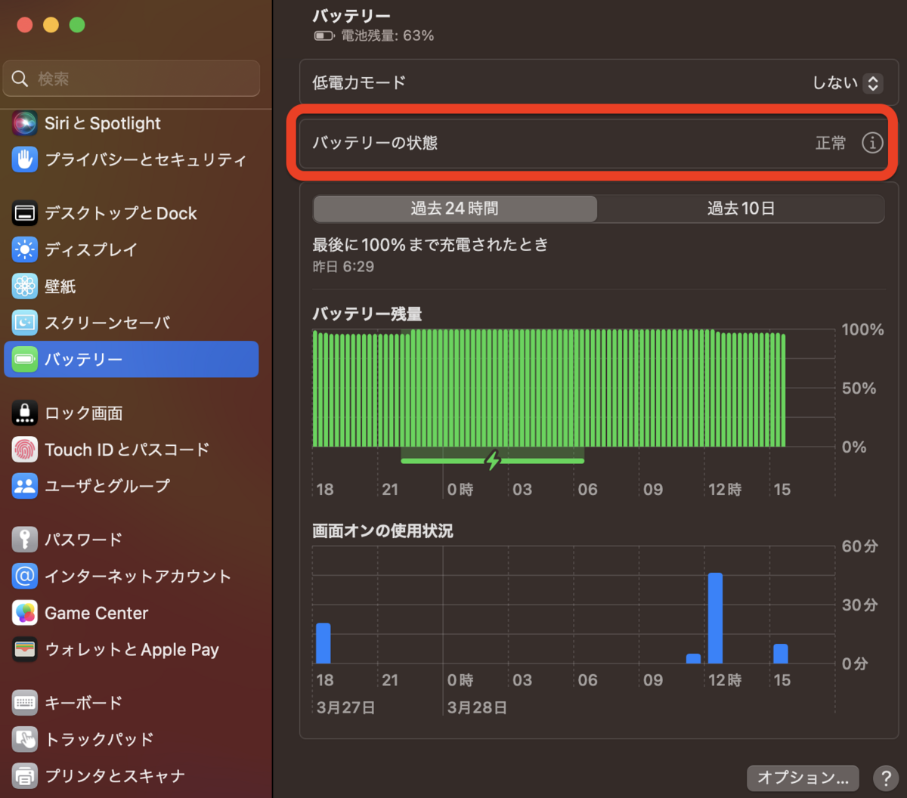The height and width of the screenshot is (798, 907).
Task: Switch to the 過去10日 tab
Action: (x=741, y=209)
